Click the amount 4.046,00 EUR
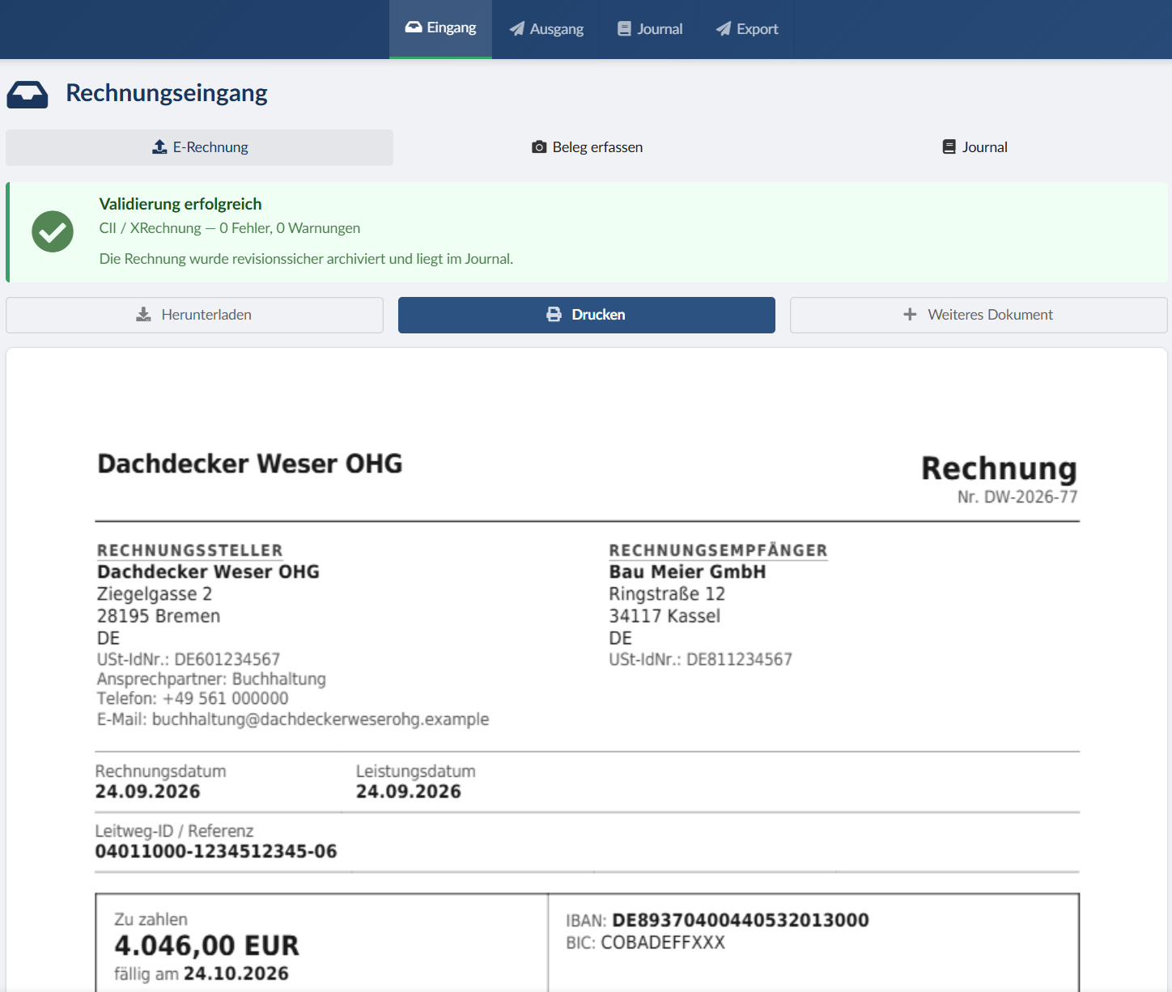The image size is (1172, 992). click(207, 945)
